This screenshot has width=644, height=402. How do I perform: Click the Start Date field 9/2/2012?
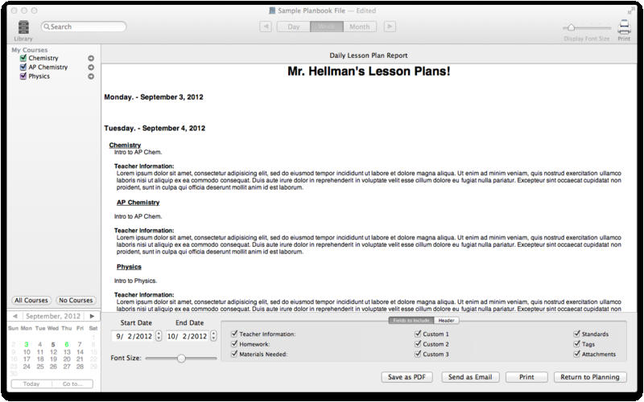[x=133, y=336]
